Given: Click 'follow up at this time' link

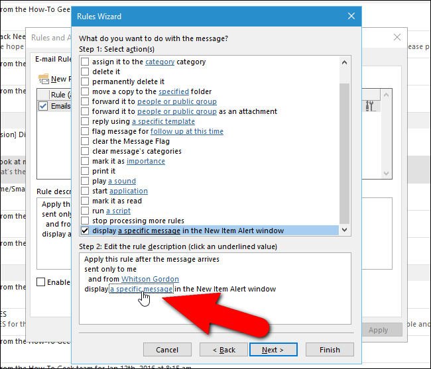Looking at the screenshot, I should pyautogui.click(x=186, y=131).
